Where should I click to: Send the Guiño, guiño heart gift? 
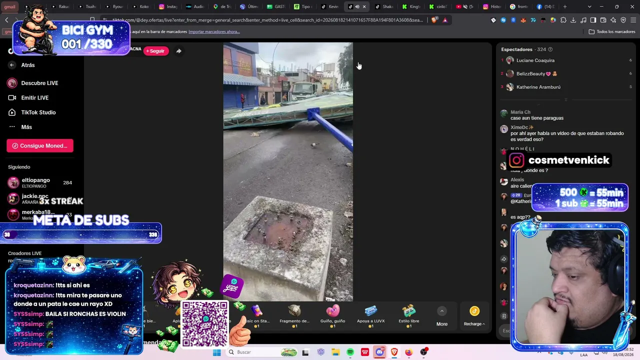[332, 316]
